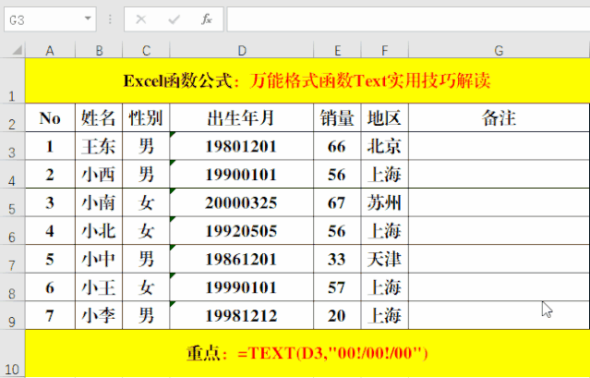Select row 2 header
This screenshot has height=378, width=590.
coord(12,118)
